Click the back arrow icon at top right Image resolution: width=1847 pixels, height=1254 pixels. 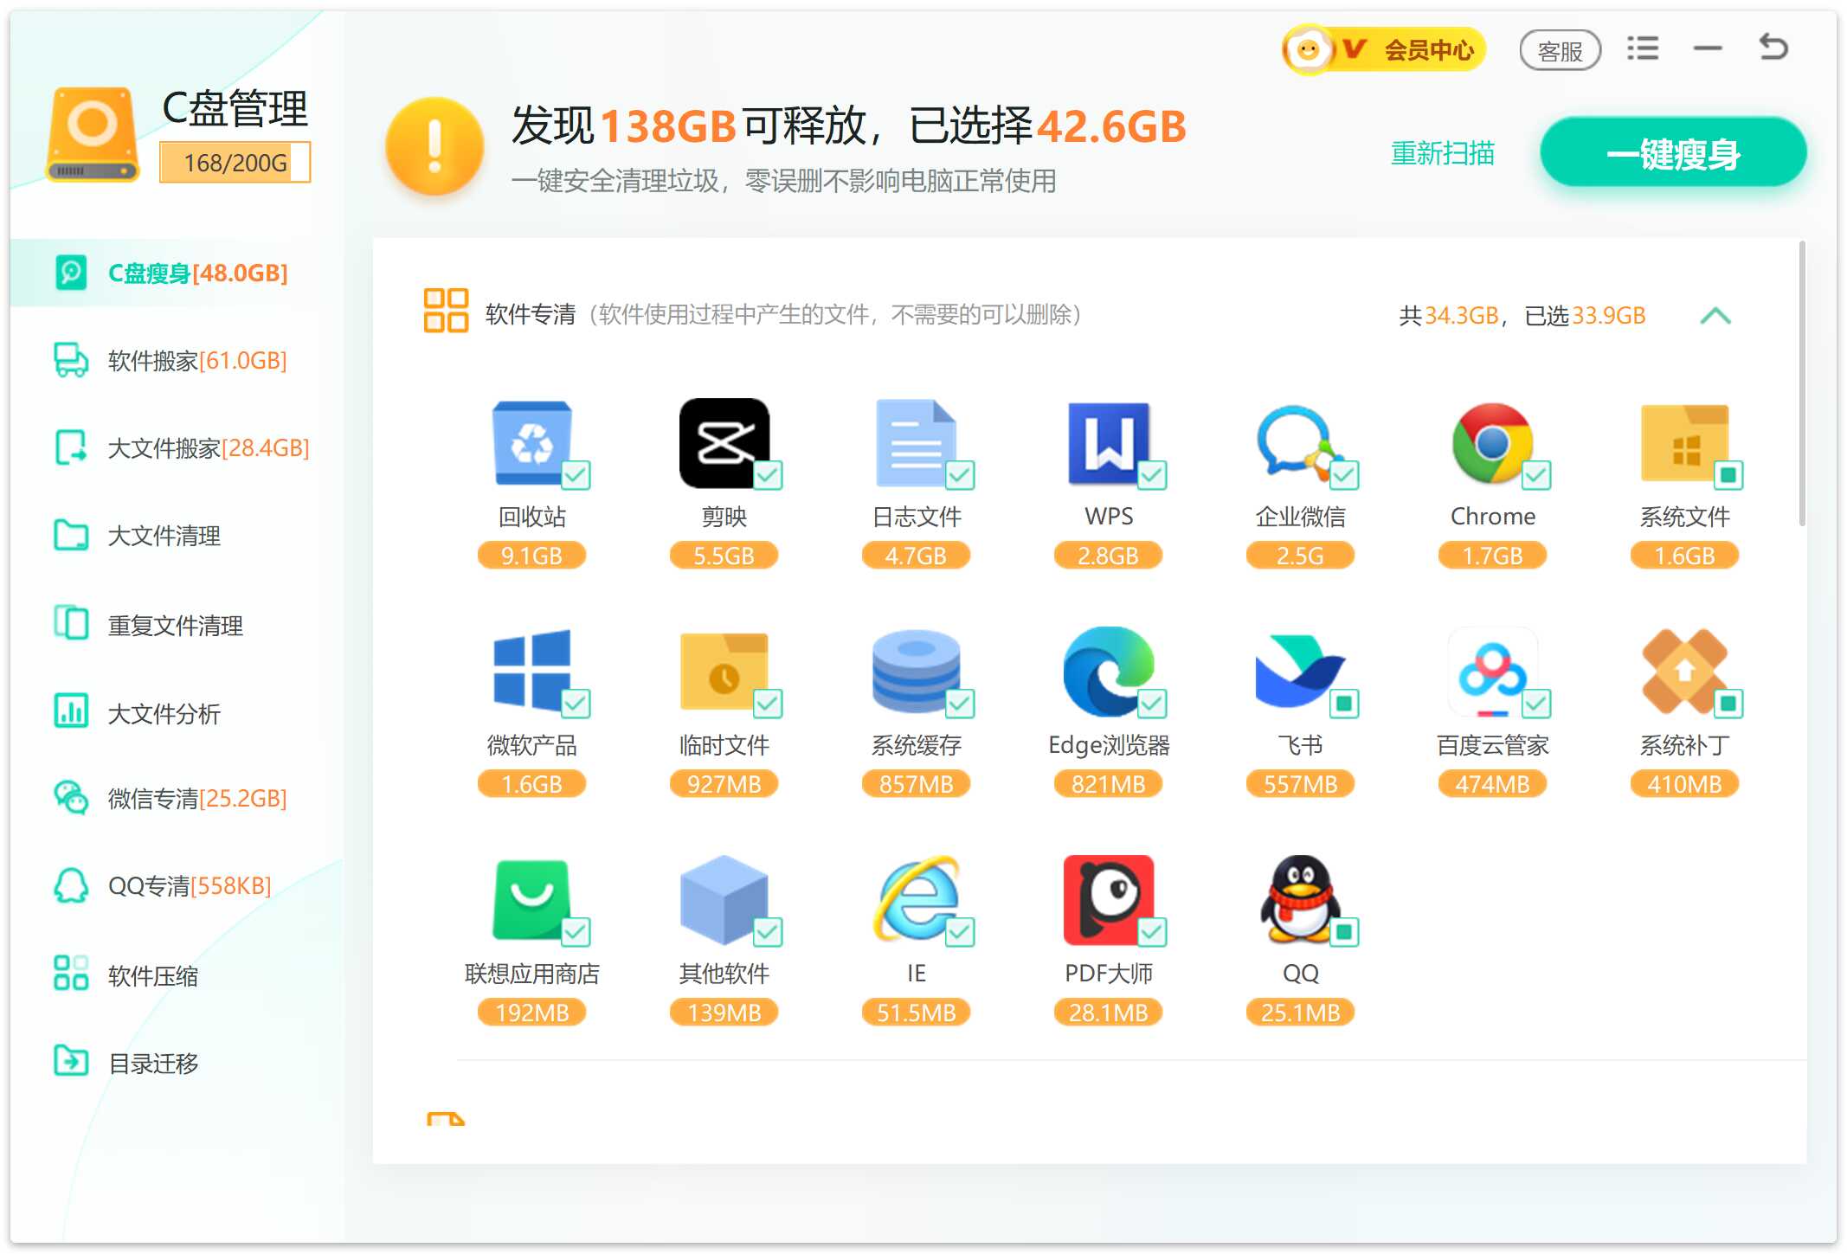click(x=1773, y=47)
